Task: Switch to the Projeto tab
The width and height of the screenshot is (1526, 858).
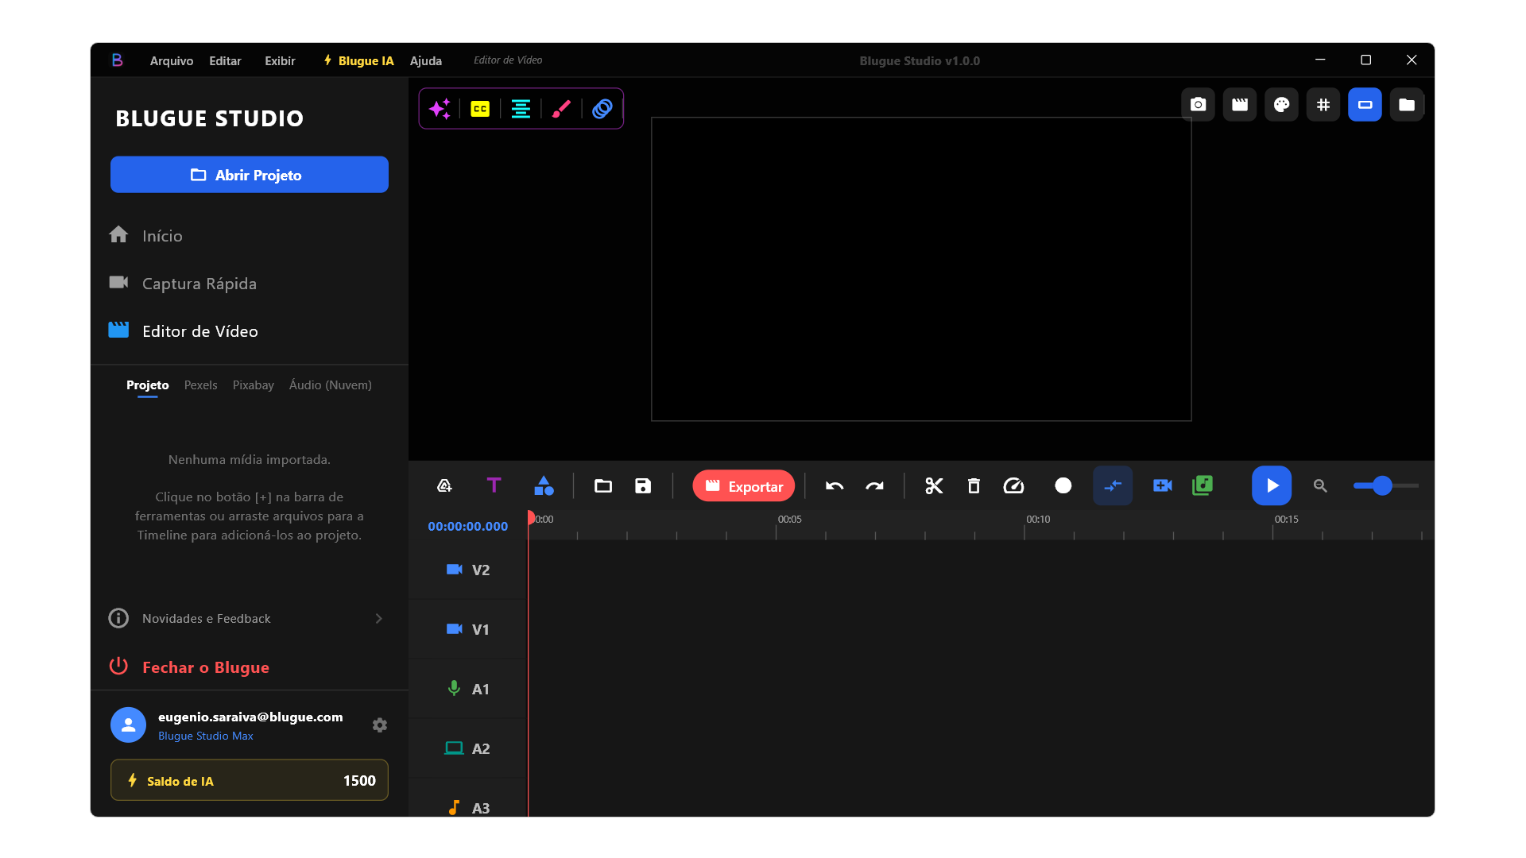Action: coord(148,385)
